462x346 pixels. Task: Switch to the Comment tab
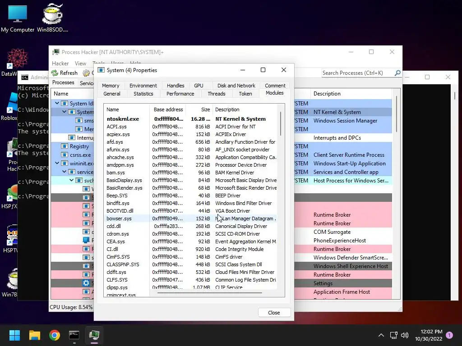click(x=275, y=86)
